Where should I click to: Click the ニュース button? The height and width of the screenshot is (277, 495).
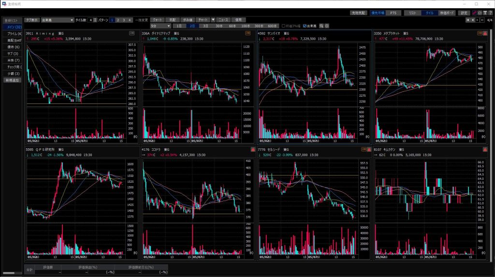(x=223, y=20)
